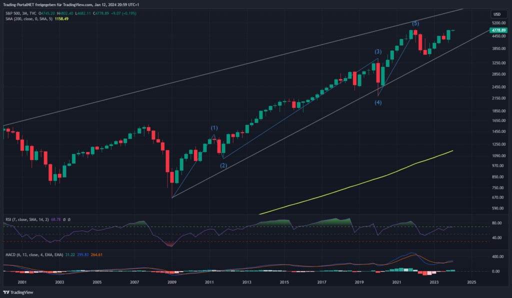512x298 pixels.
Task: Click the 1650.00 price axis label
Action: click(498, 121)
